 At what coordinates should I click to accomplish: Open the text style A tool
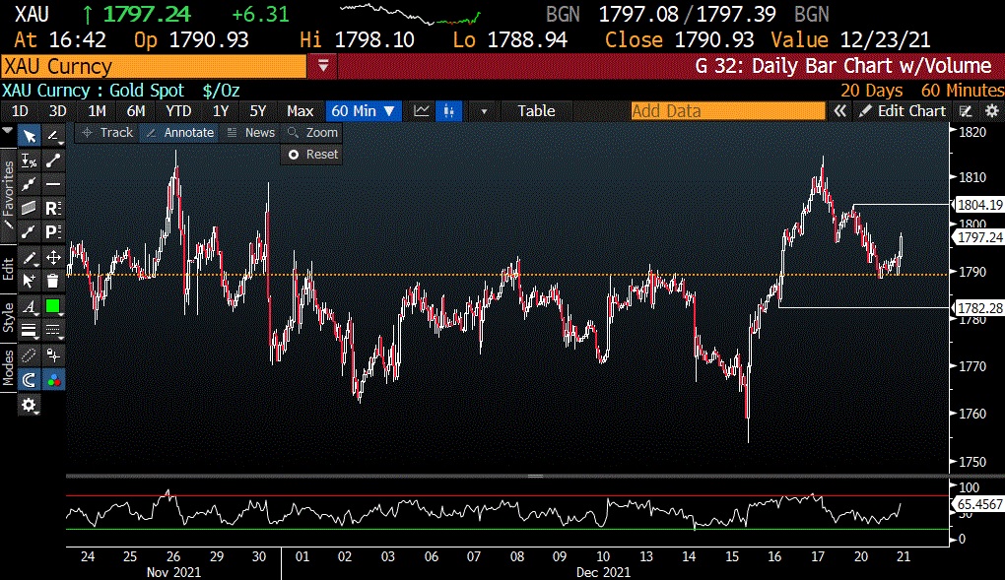(30, 305)
